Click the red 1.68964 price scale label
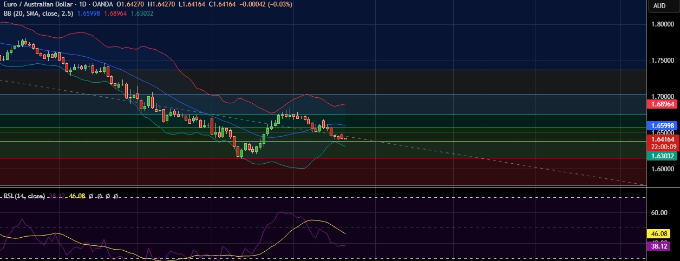This screenshot has width=680, height=261. coord(663,104)
